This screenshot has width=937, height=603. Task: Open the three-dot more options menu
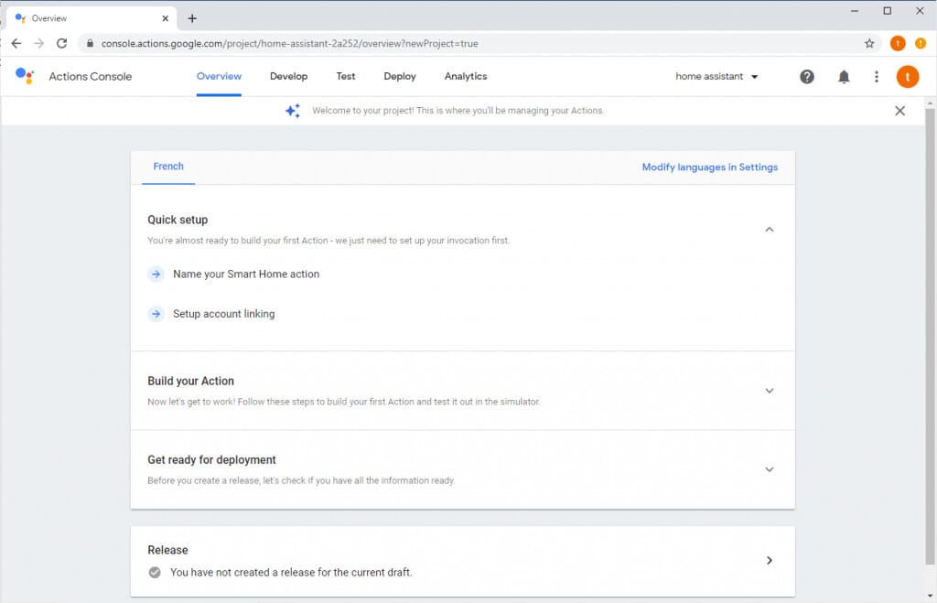pyautogui.click(x=876, y=77)
